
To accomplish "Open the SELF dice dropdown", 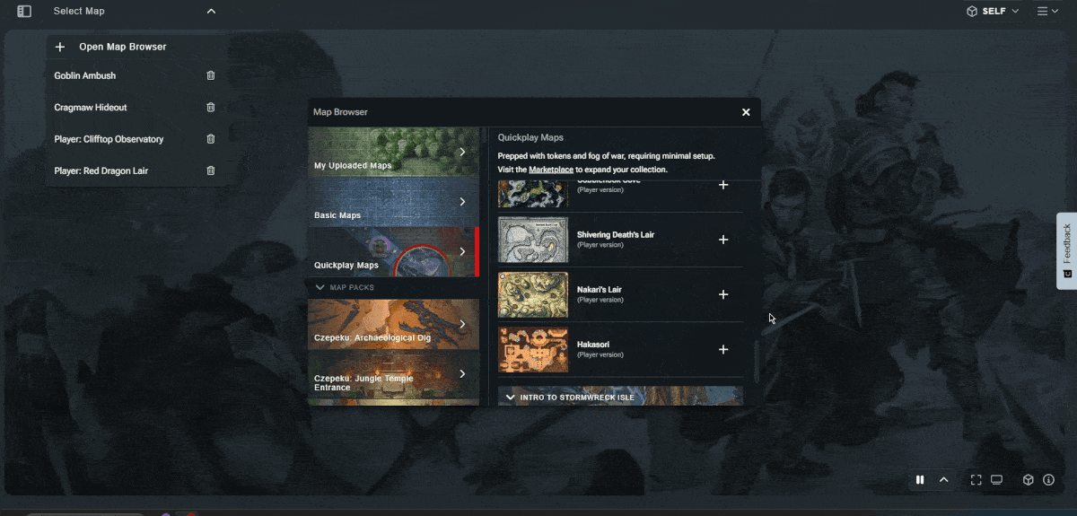I will tap(992, 12).
